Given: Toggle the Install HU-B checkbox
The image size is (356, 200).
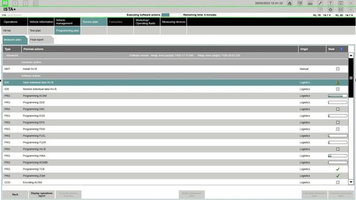Looking at the screenshot, I should pyautogui.click(x=338, y=69).
